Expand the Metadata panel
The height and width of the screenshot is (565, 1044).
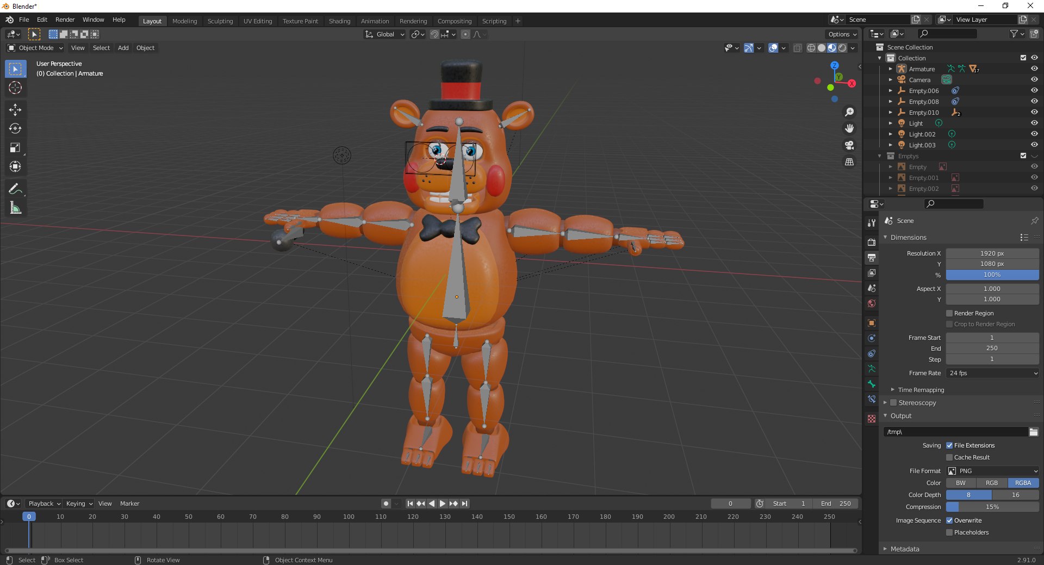(x=905, y=549)
